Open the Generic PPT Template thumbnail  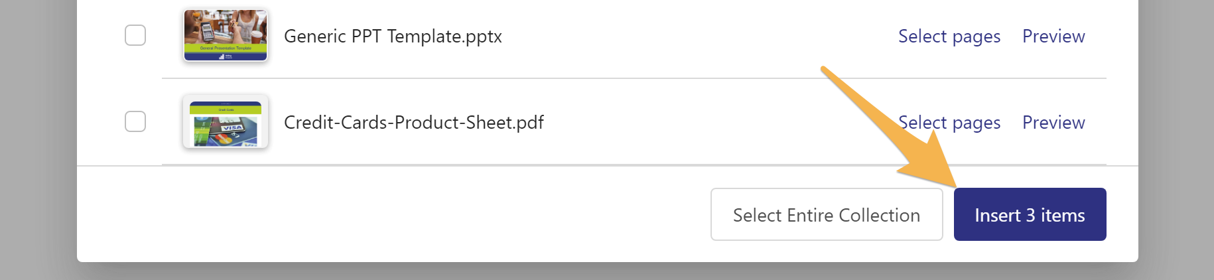pos(226,35)
